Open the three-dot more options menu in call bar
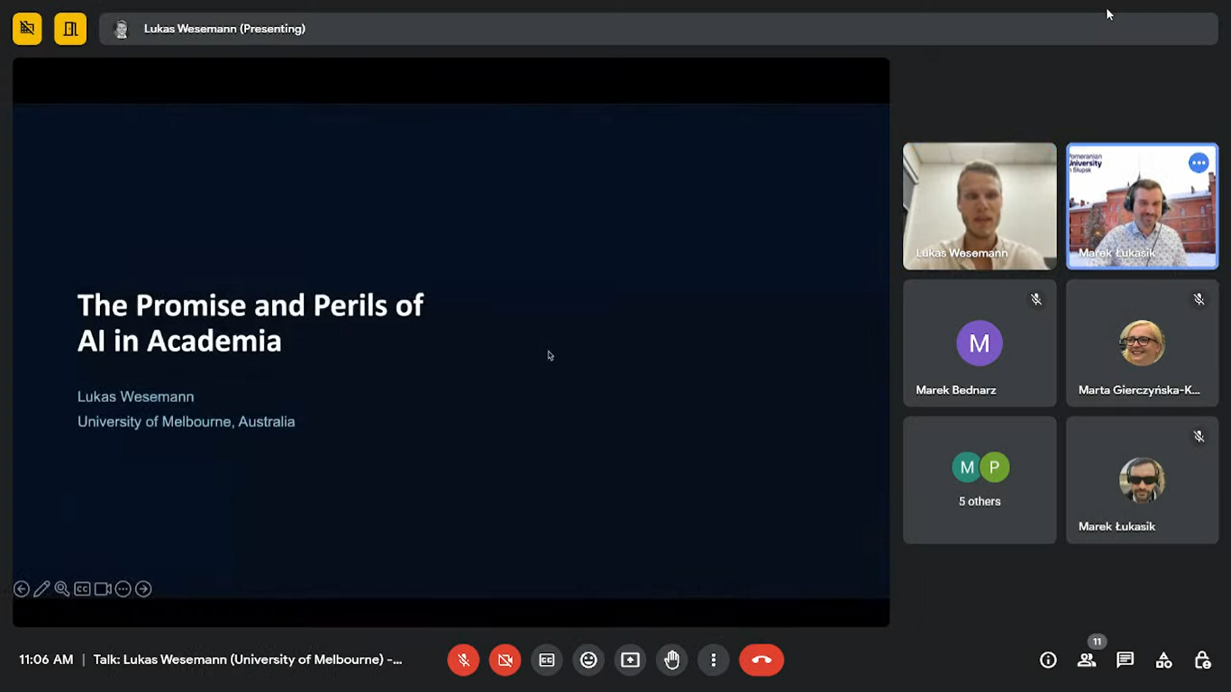 coord(713,660)
